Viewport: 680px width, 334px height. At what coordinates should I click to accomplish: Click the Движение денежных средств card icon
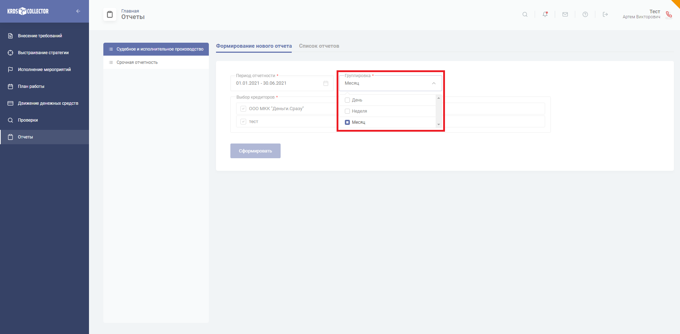pyautogui.click(x=10, y=103)
